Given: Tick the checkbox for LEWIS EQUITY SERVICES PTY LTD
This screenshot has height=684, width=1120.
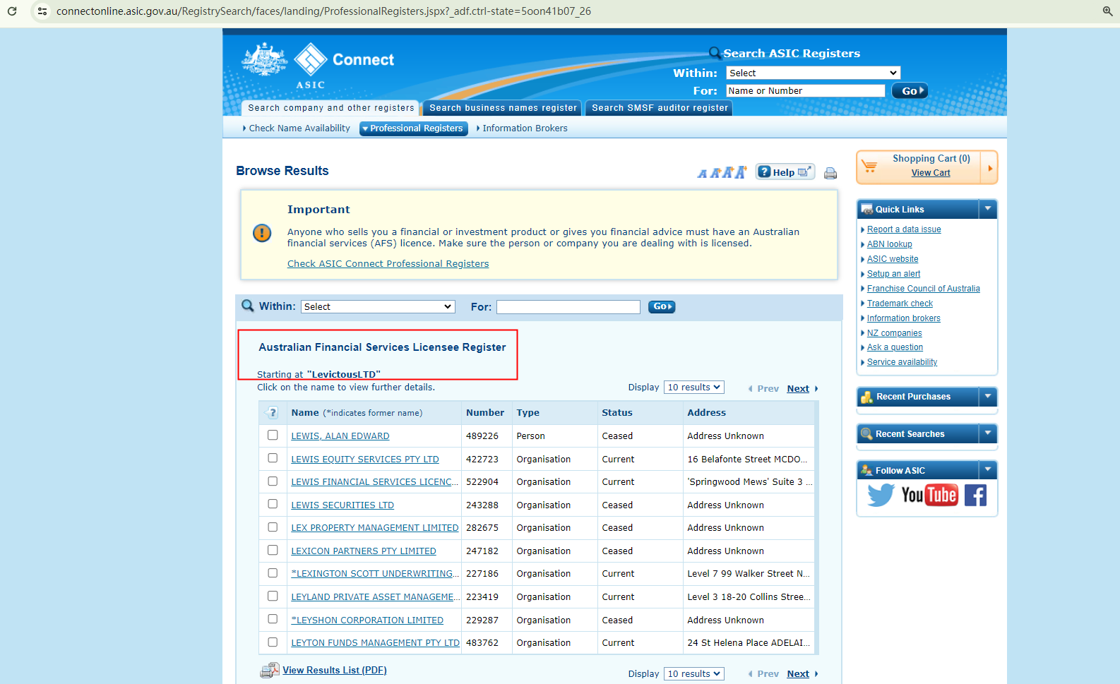Looking at the screenshot, I should 273,458.
